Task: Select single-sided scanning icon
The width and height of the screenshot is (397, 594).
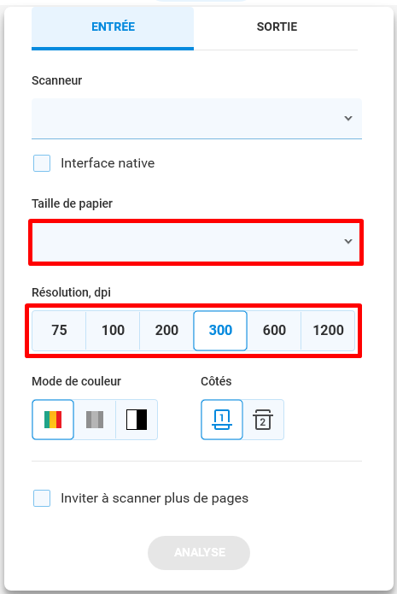Action: click(222, 420)
